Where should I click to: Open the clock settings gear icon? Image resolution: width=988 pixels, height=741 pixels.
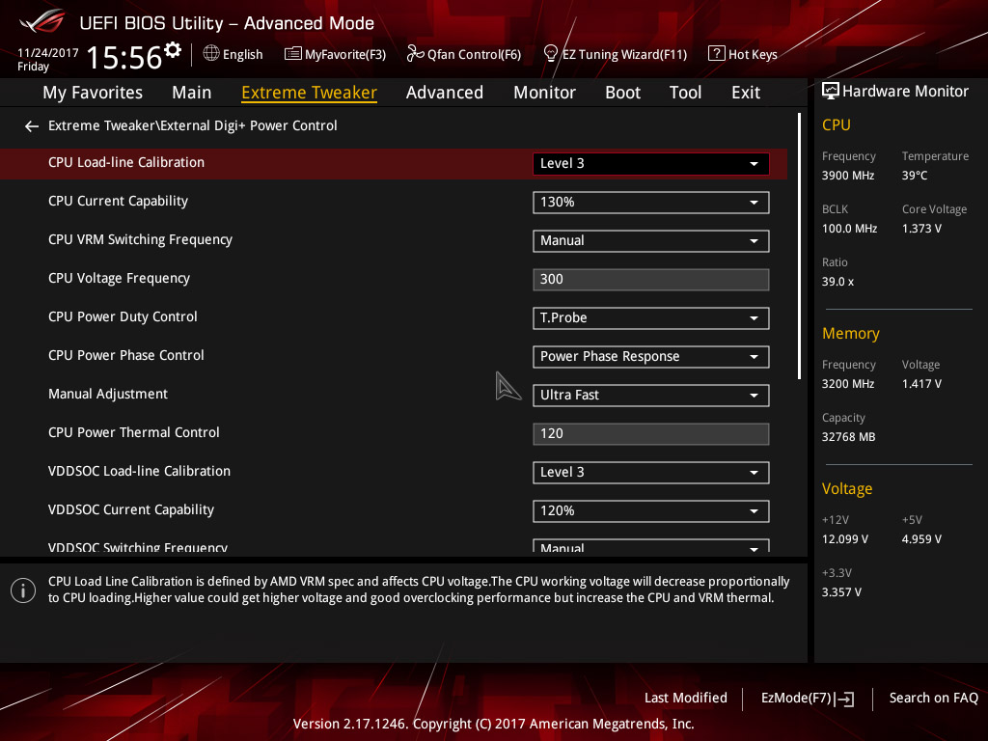coord(172,49)
